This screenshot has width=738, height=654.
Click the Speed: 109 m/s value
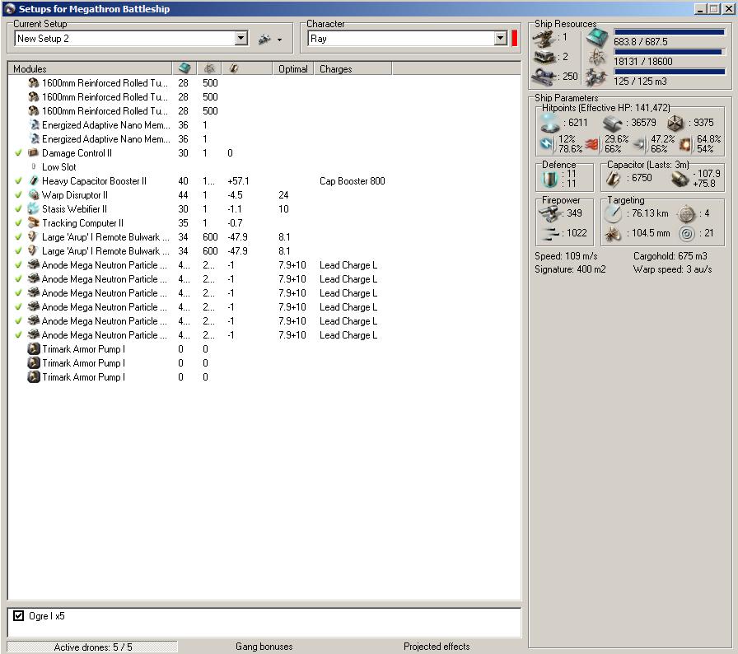coord(566,256)
